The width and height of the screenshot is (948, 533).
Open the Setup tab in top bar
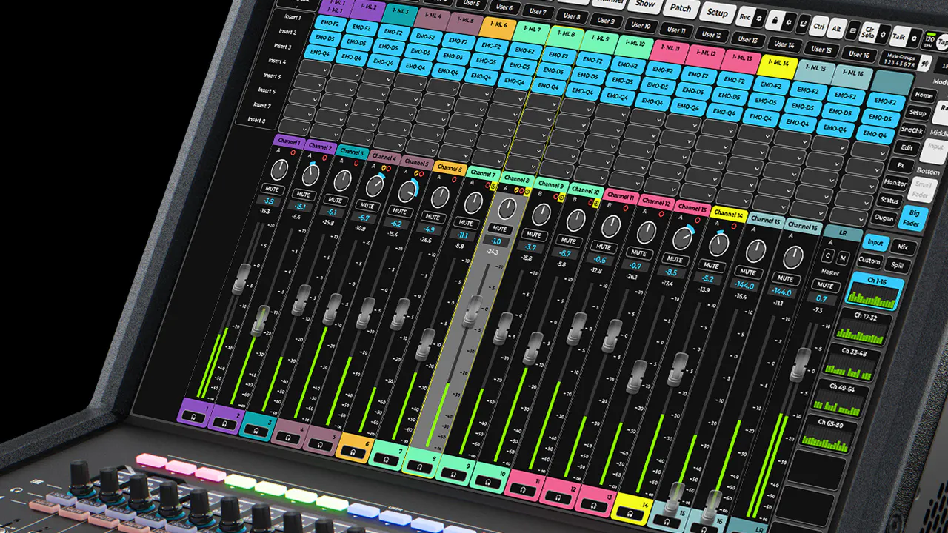click(717, 13)
